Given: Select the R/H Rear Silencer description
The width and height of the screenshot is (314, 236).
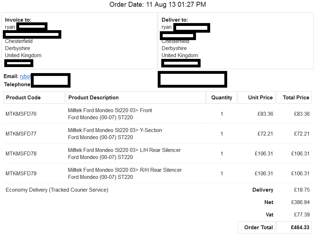Looking at the screenshot, I should click(x=125, y=174).
